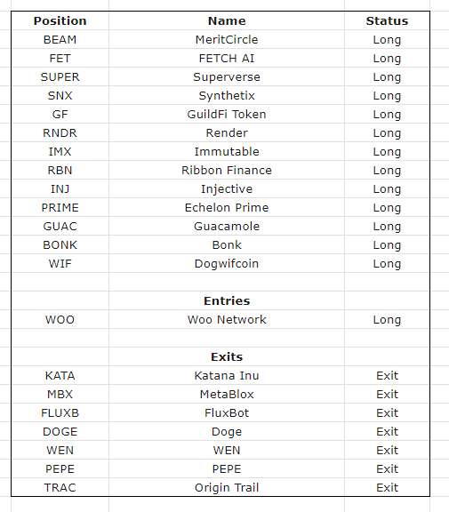
Task: Click the BEAM position cell
Action: [x=60, y=39]
